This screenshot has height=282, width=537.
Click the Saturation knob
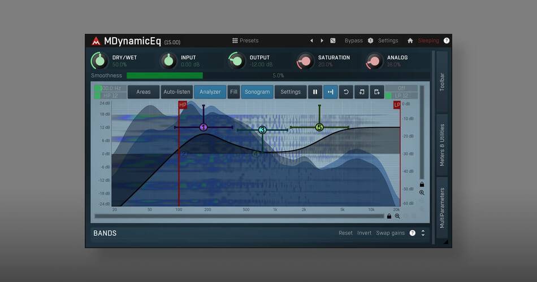(x=305, y=61)
